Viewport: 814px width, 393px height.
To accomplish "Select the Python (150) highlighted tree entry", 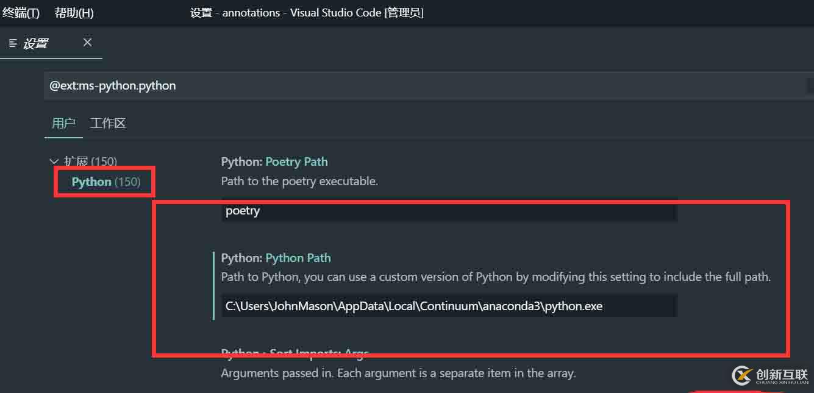I will [104, 181].
